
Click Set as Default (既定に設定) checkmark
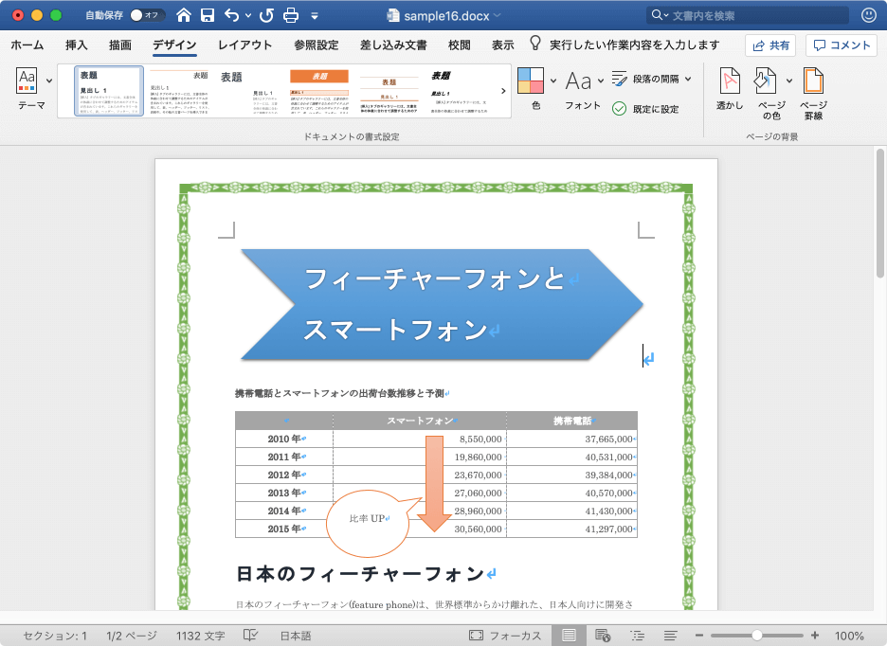(620, 109)
